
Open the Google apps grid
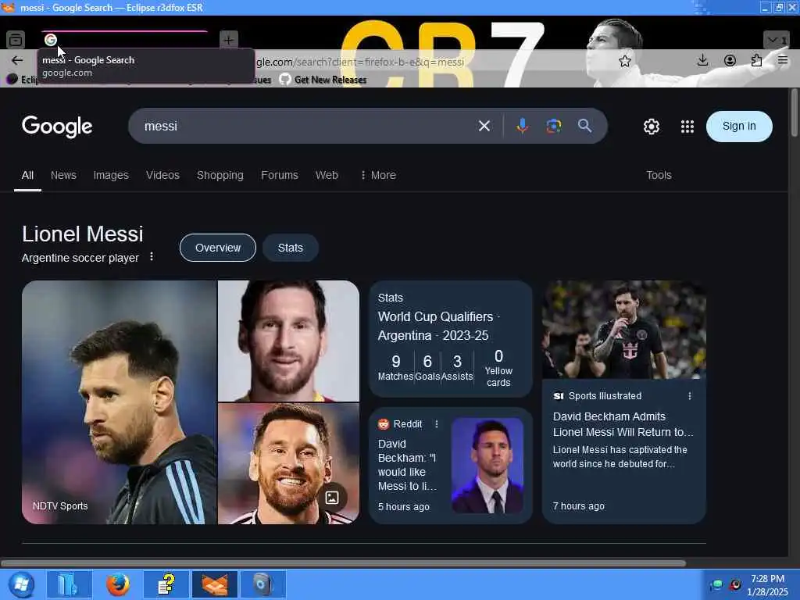[x=687, y=127]
